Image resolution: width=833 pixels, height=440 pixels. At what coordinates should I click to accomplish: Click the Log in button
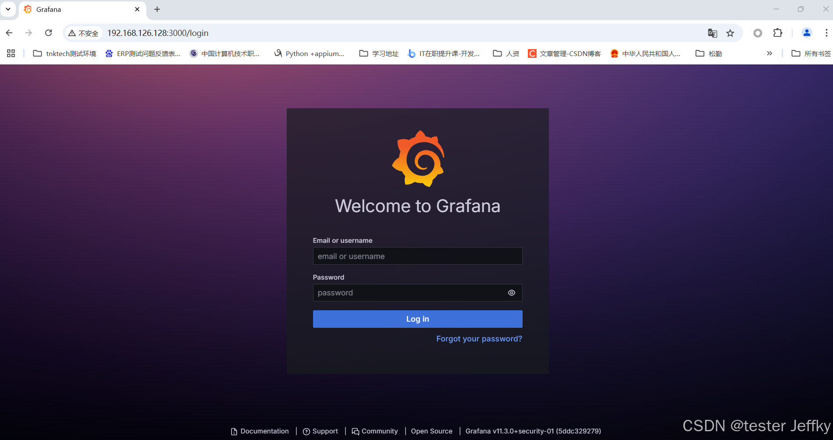417,319
